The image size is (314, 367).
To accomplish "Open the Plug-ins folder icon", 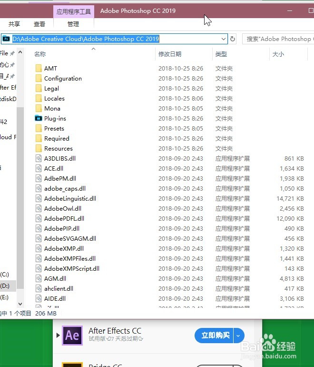I will (39, 118).
